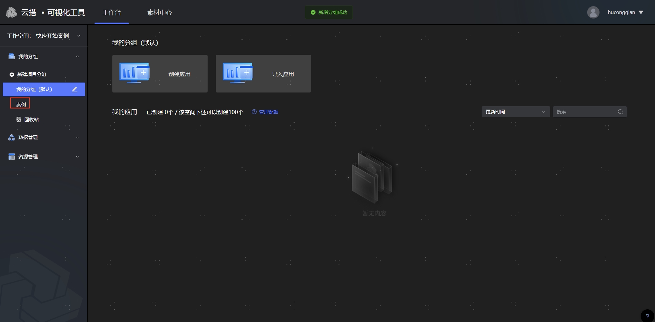Expand the 工作空间 selector chevron
This screenshot has height=322, width=655.
coord(79,36)
